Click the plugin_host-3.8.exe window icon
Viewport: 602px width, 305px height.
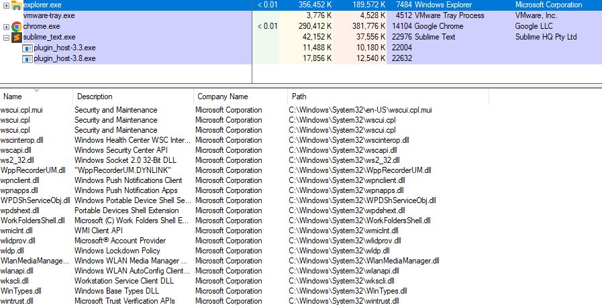pyautogui.click(x=28, y=59)
